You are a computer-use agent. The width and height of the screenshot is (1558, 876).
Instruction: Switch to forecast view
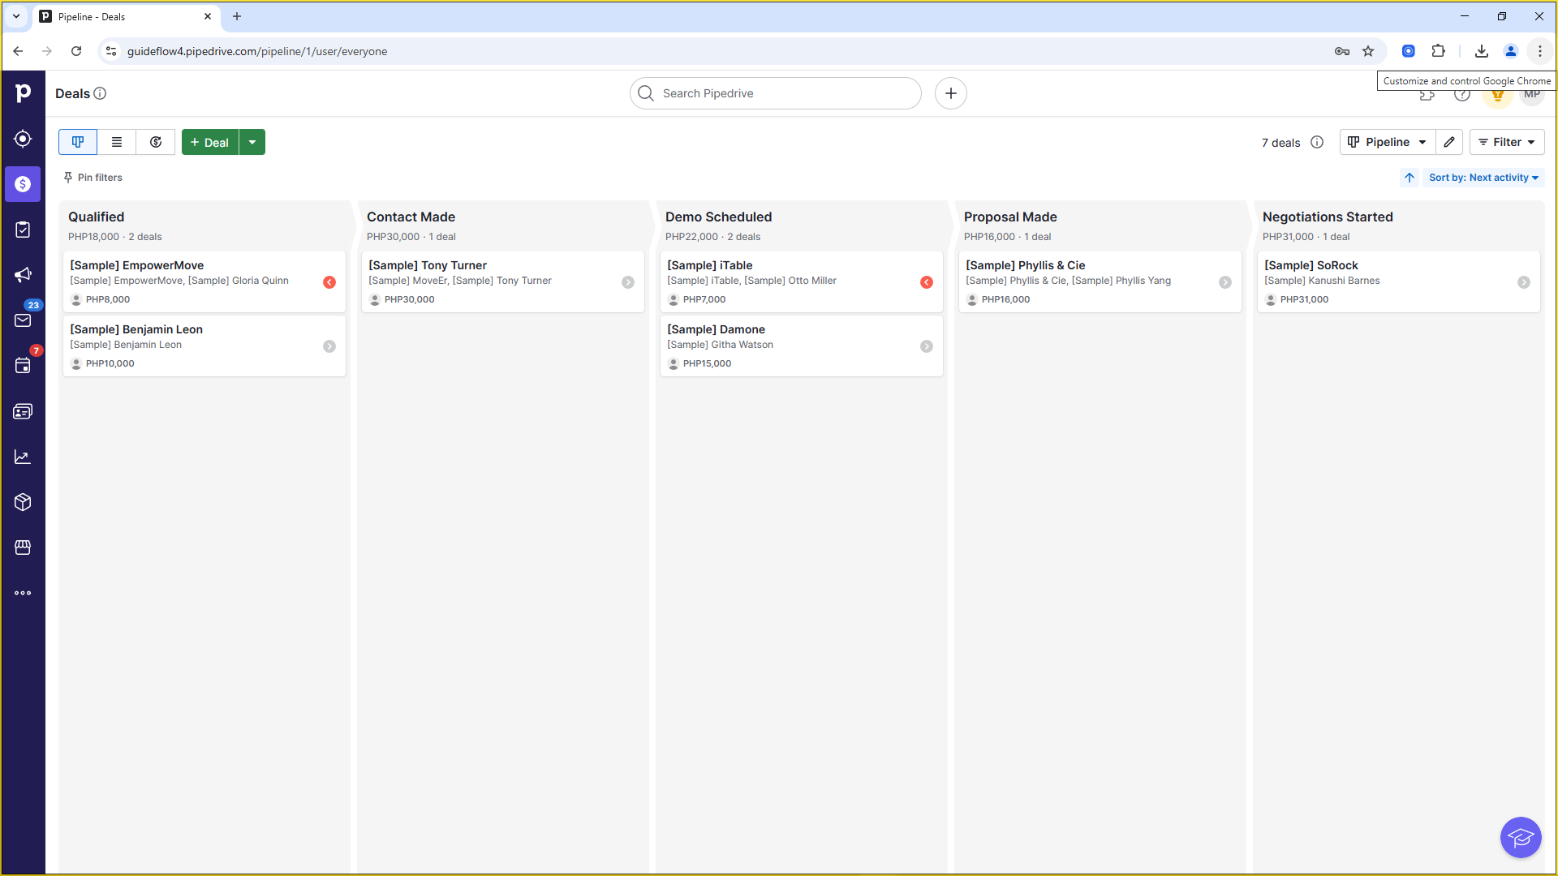(156, 142)
